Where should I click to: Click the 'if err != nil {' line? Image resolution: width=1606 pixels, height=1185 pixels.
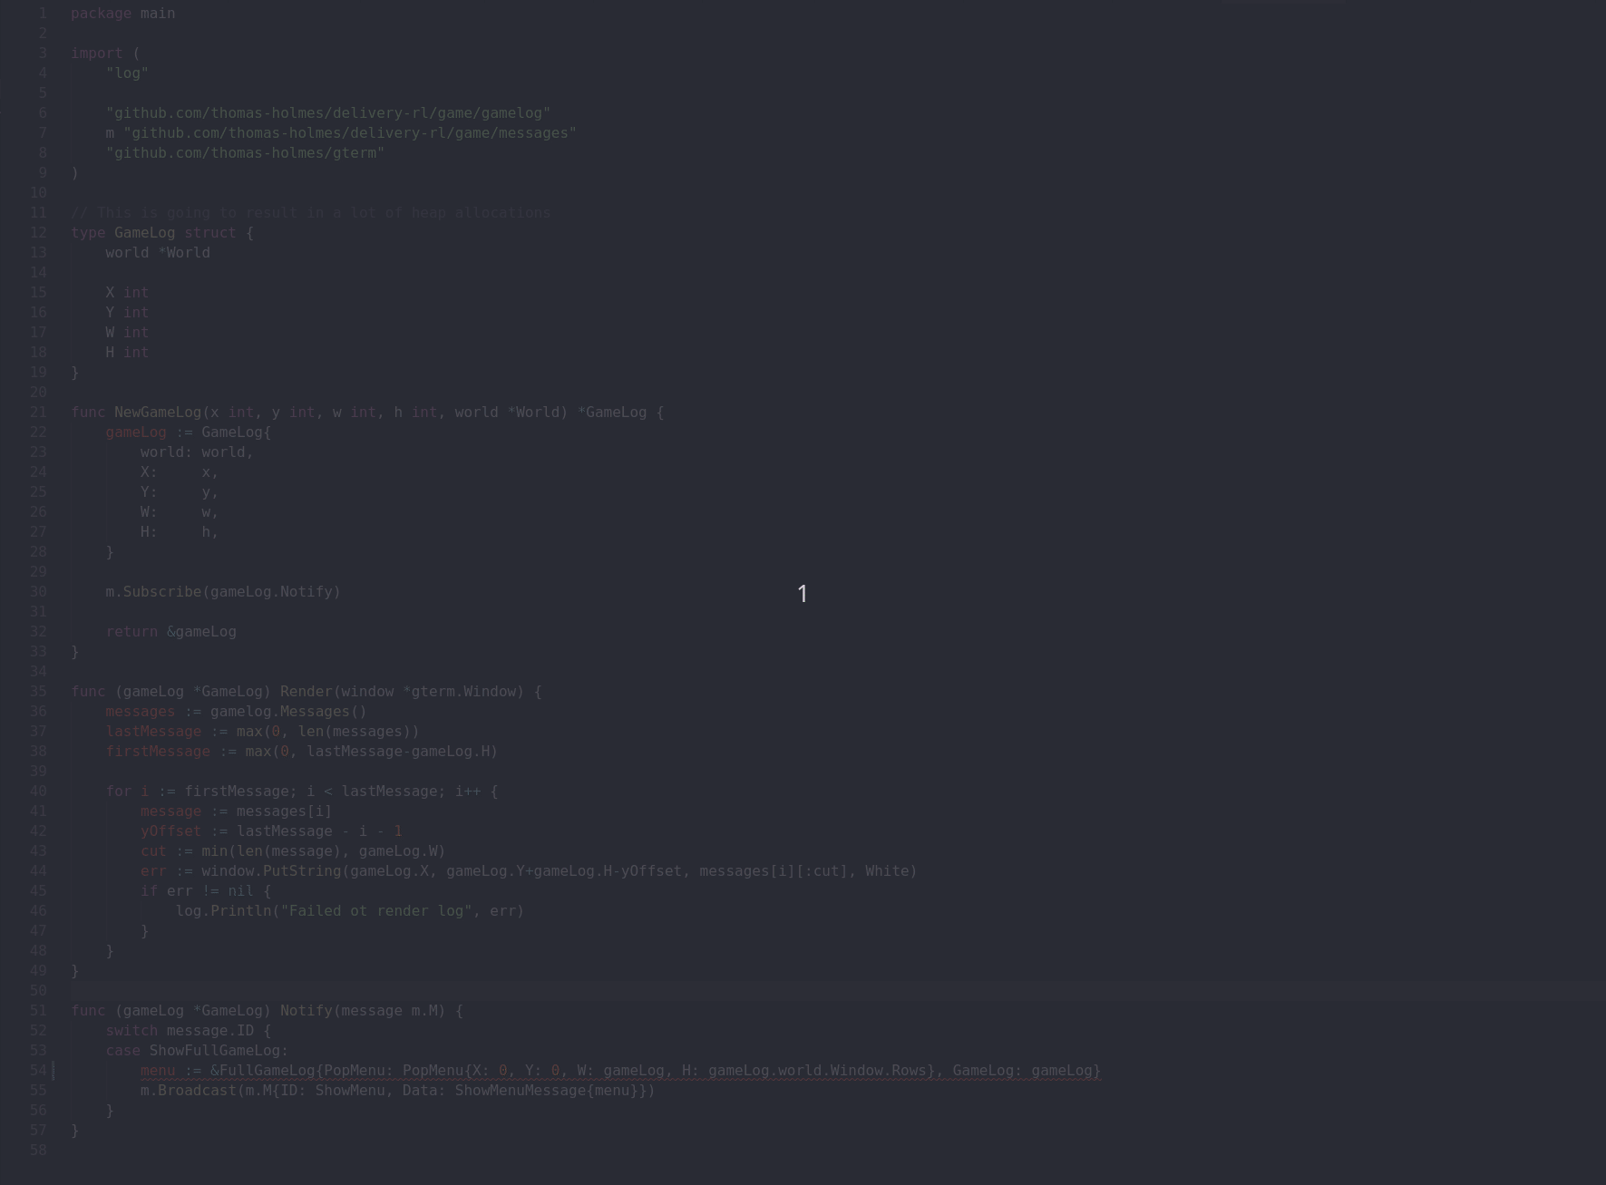[x=206, y=891]
